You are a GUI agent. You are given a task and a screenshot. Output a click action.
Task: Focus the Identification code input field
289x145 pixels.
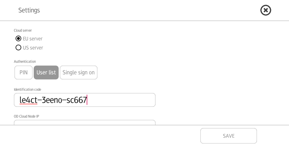pos(85,100)
